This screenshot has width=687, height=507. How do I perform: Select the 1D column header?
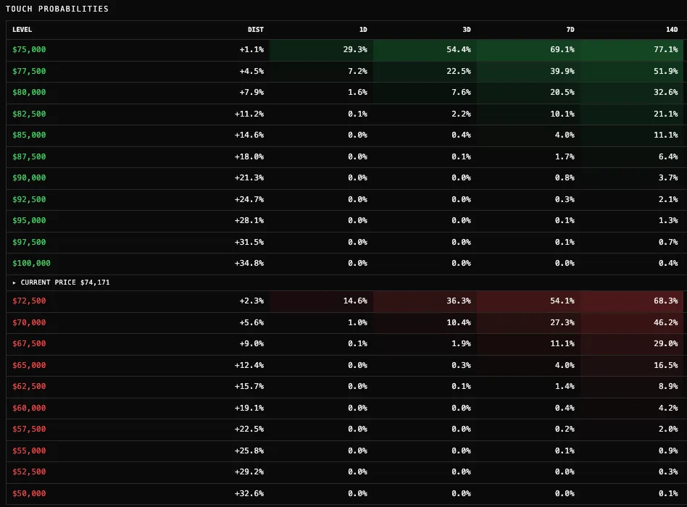[363, 30]
